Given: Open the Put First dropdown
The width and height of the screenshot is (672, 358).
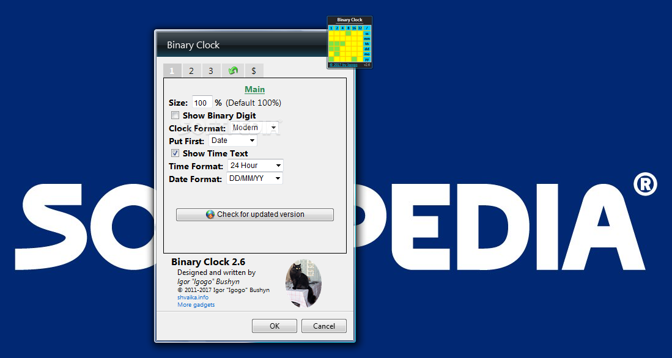Looking at the screenshot, I should 233,141.
